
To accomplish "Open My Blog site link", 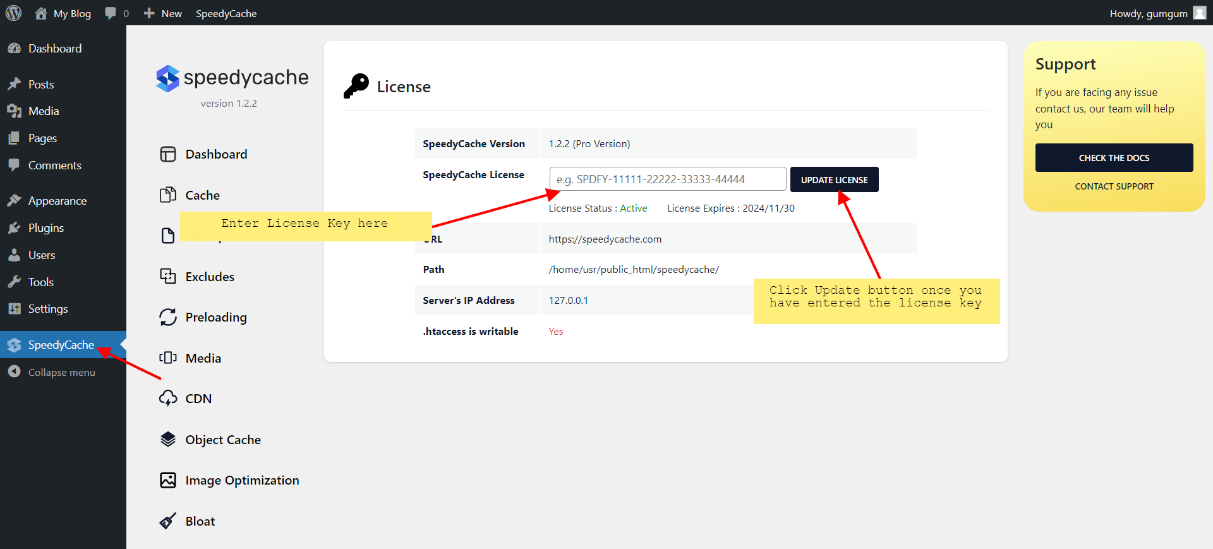I will (x=72, y=13).
